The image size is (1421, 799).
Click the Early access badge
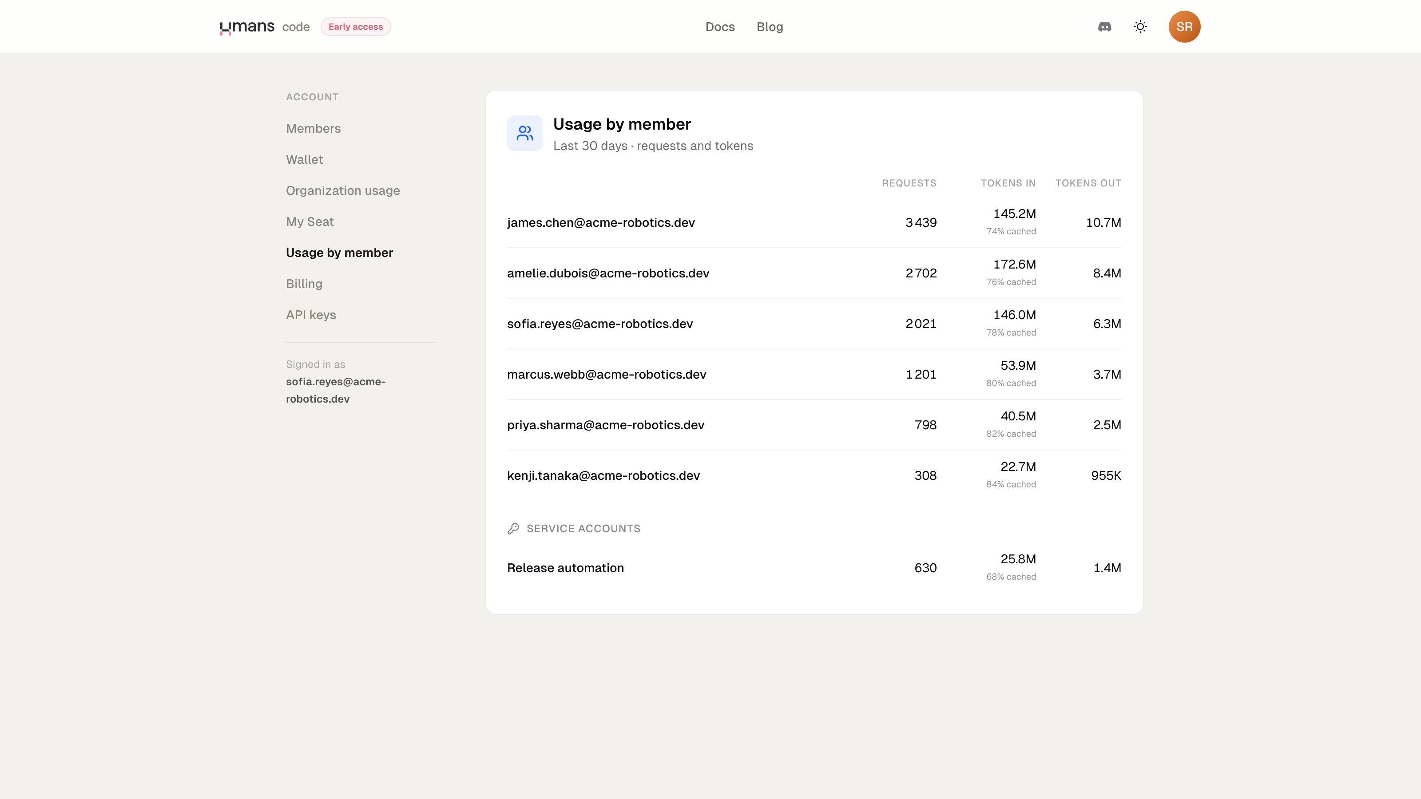[355, 27]
